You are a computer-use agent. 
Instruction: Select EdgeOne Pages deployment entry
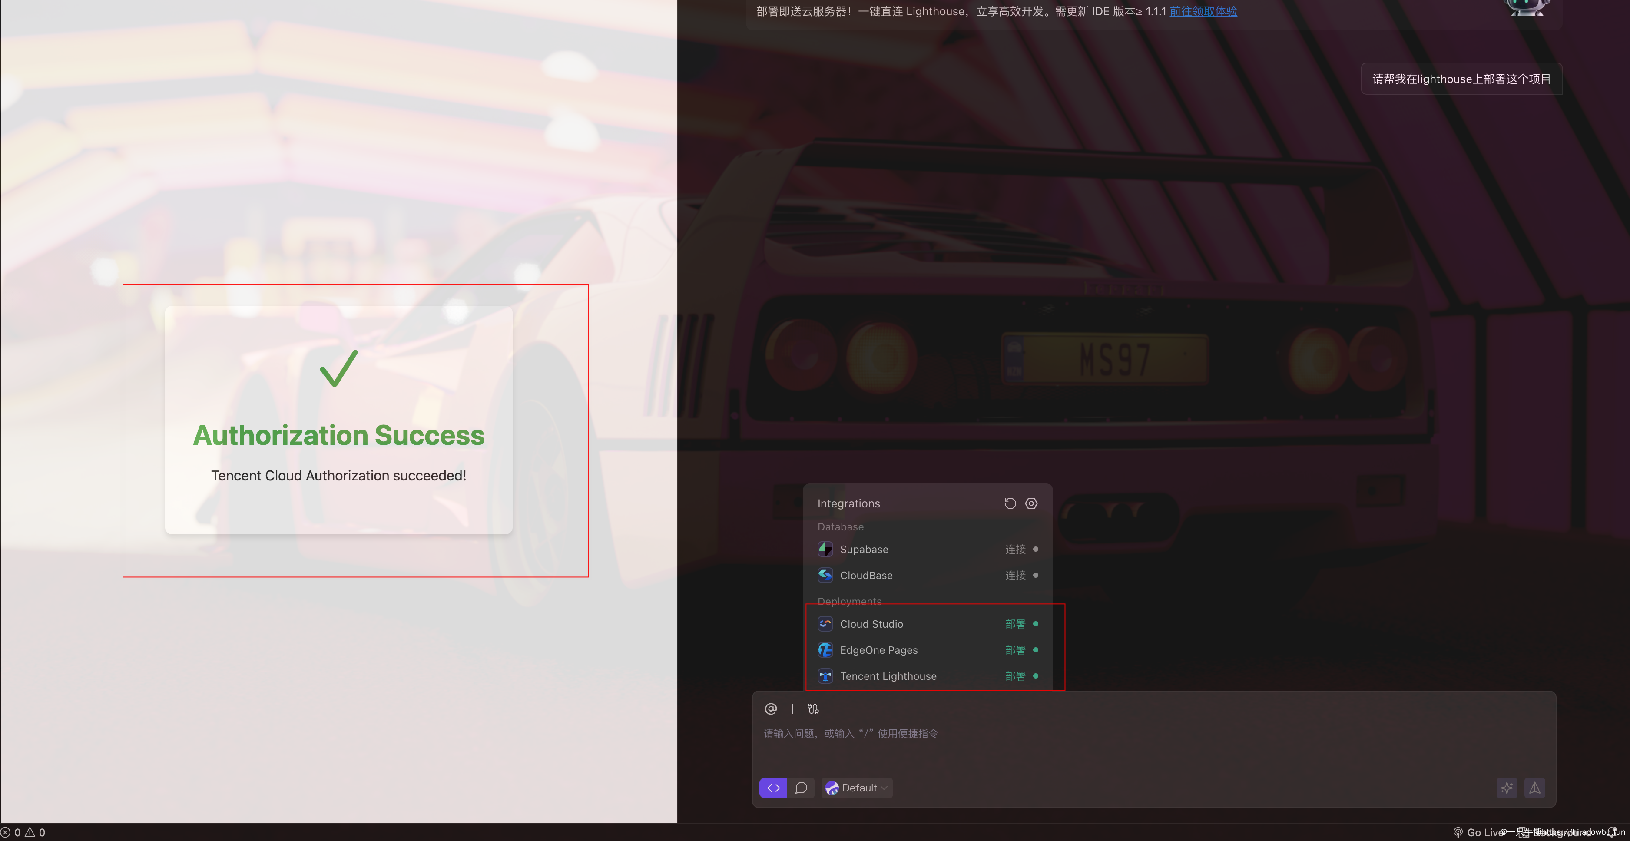[x=878, y=650]
